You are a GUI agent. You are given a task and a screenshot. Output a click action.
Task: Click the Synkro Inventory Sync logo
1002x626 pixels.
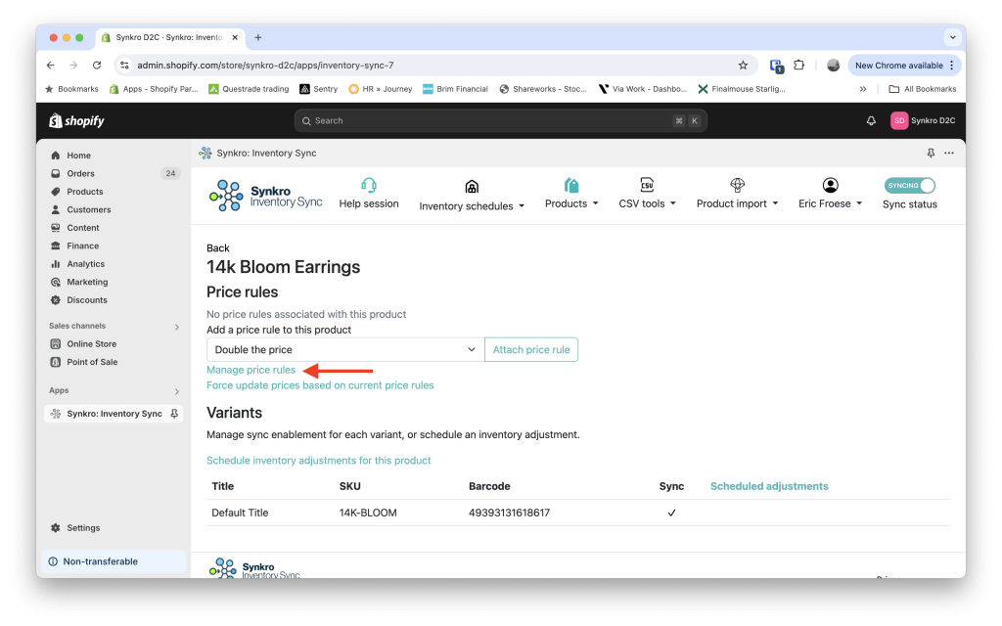click(228, 196)
